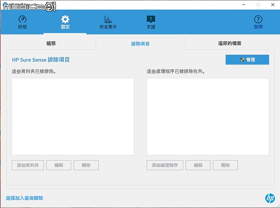The height and width of the screenshot is (208, 280).
Task: Click 刪除 button under excluded processes list
Action: click(225, 165)
